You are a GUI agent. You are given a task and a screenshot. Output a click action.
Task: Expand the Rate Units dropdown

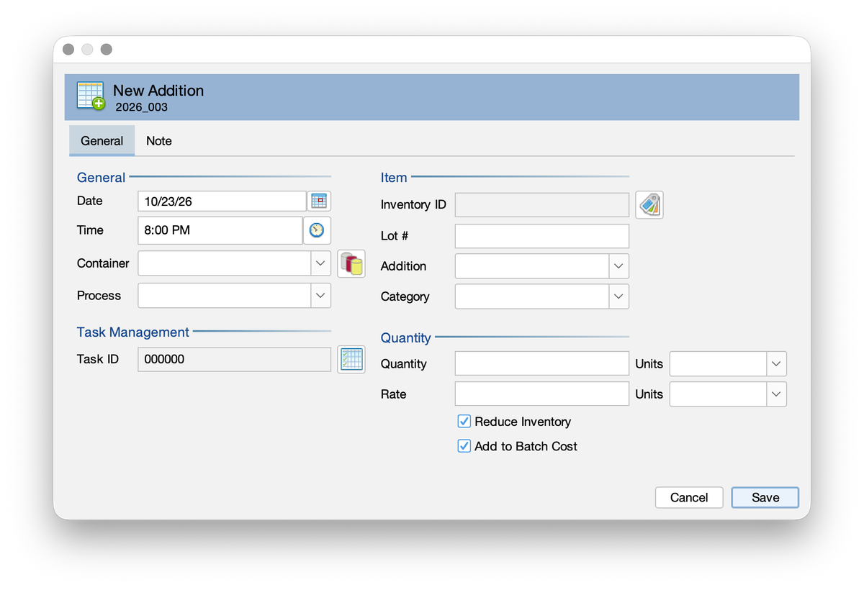(776, 394)
